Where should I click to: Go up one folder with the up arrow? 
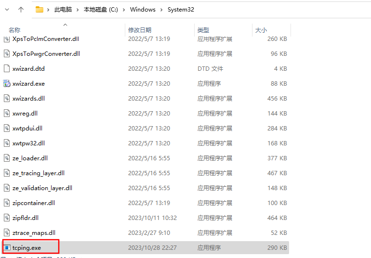tap(21, 10)
